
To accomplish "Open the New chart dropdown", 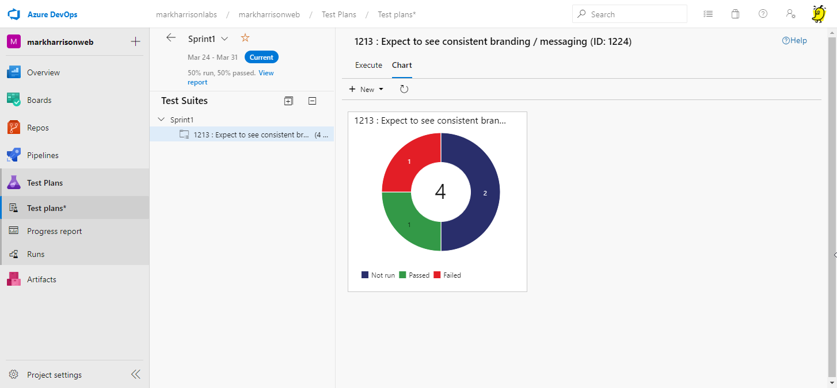I will click(x=367, y=89).
